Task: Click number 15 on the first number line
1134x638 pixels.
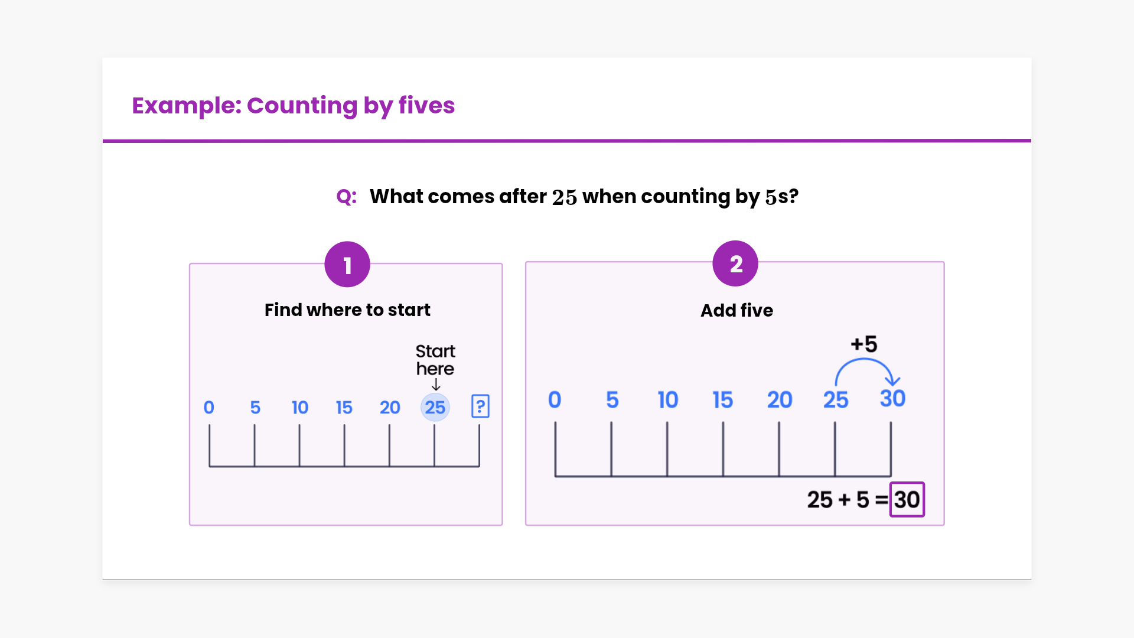Action: pyautogui.click(x=344, y=408)
